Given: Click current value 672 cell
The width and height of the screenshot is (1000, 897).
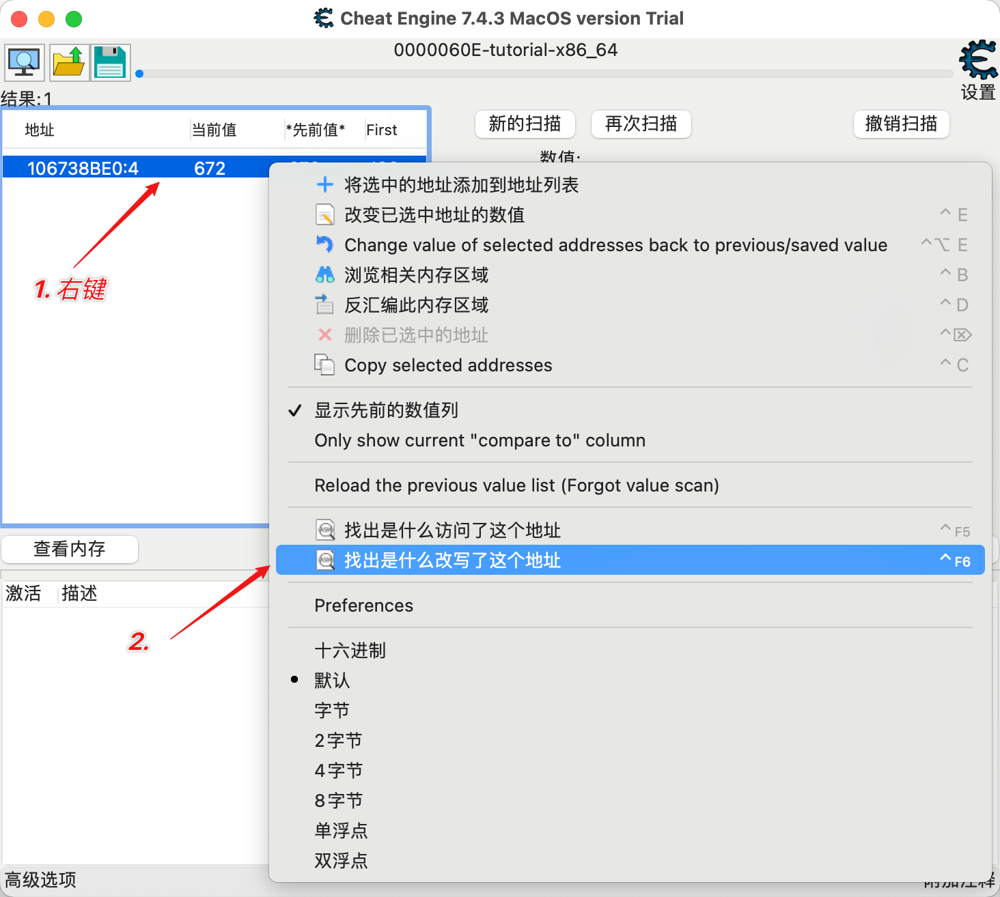Looking at the screenshot, I should pyautogui.click(x=210, y=168).
